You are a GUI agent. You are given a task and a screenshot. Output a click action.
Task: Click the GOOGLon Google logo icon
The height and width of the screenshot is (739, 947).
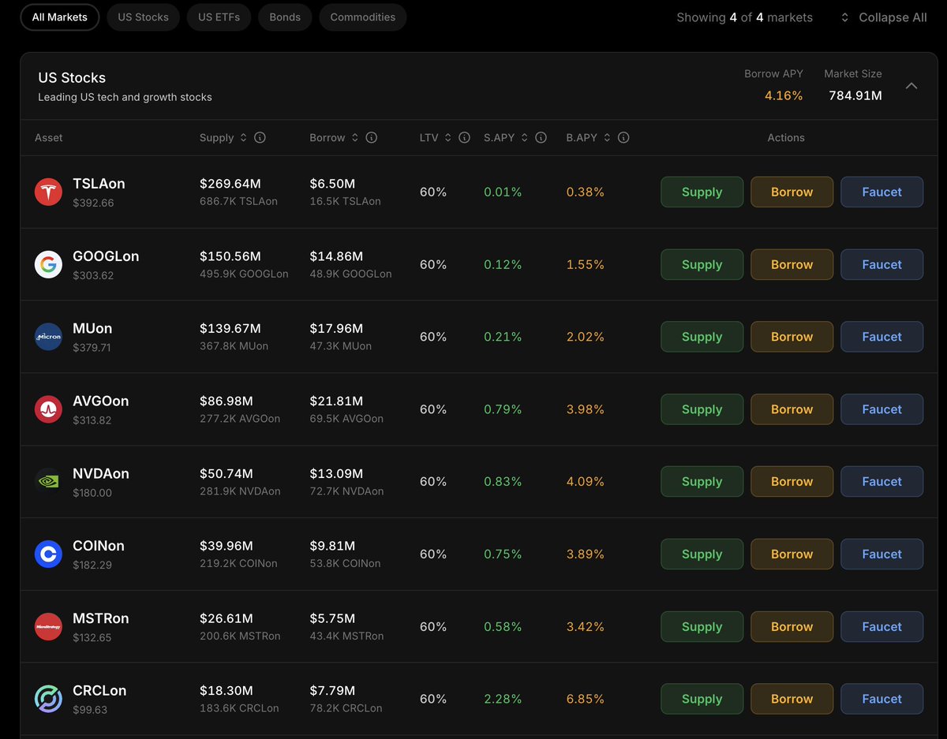click(48, 264)
